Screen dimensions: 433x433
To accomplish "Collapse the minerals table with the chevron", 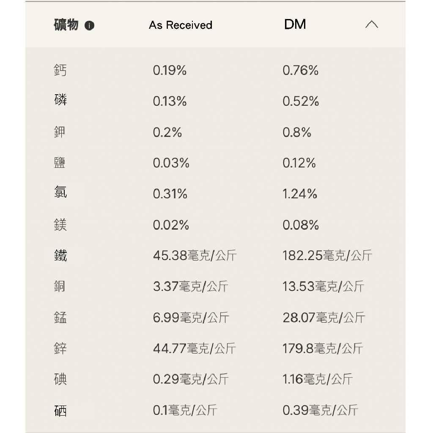I will (x=371, y=25).
